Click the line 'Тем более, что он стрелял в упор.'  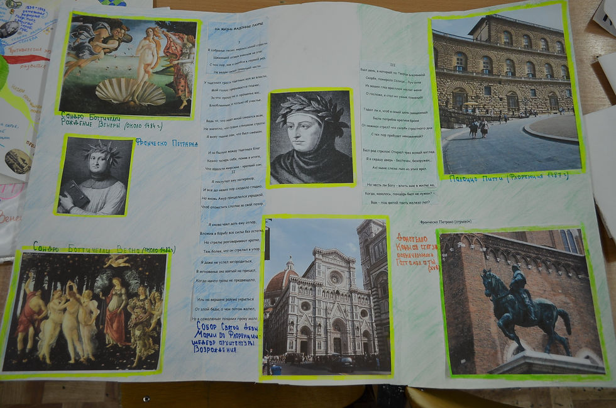pyautogui.click(x=232, y=250)
